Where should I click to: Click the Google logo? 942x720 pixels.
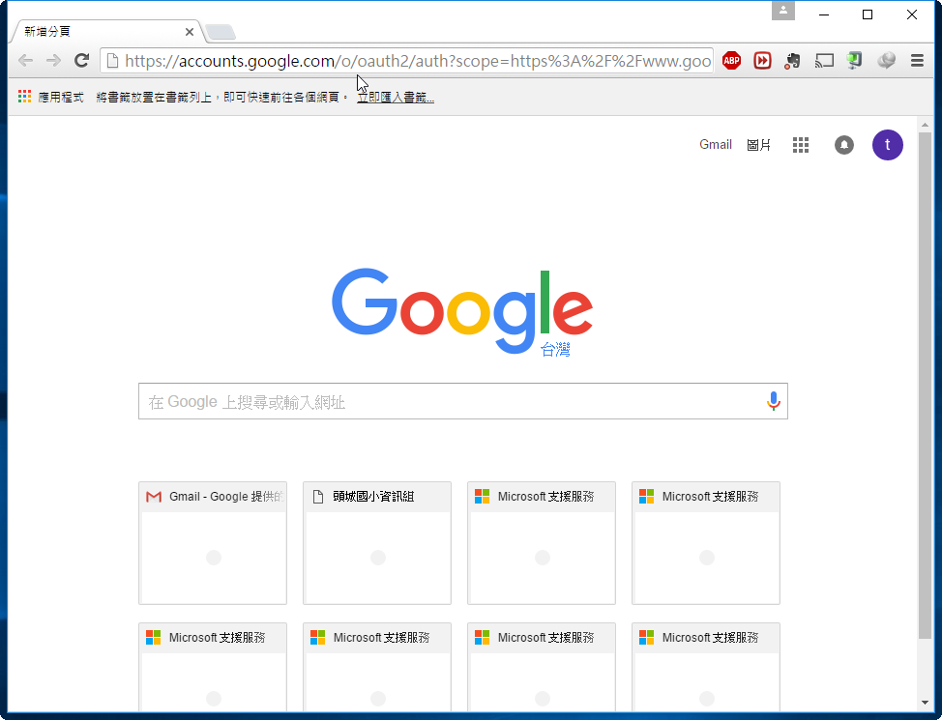[462, 311]
